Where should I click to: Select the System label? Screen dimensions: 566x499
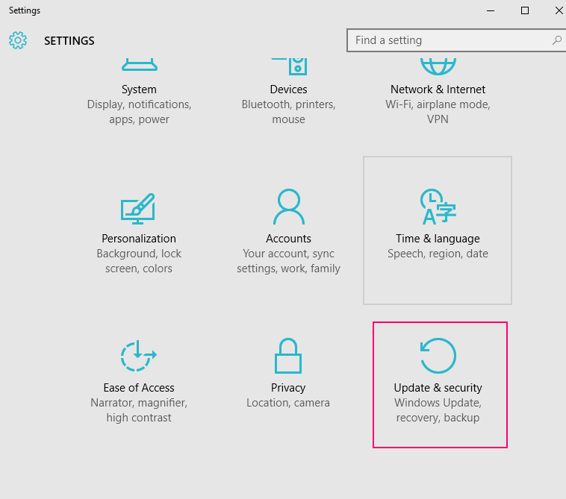[x=139, y=90]
